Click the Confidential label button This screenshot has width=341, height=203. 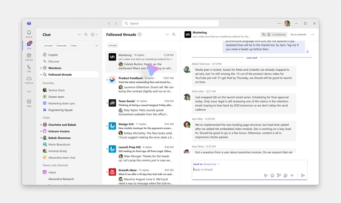coord(277,34)
